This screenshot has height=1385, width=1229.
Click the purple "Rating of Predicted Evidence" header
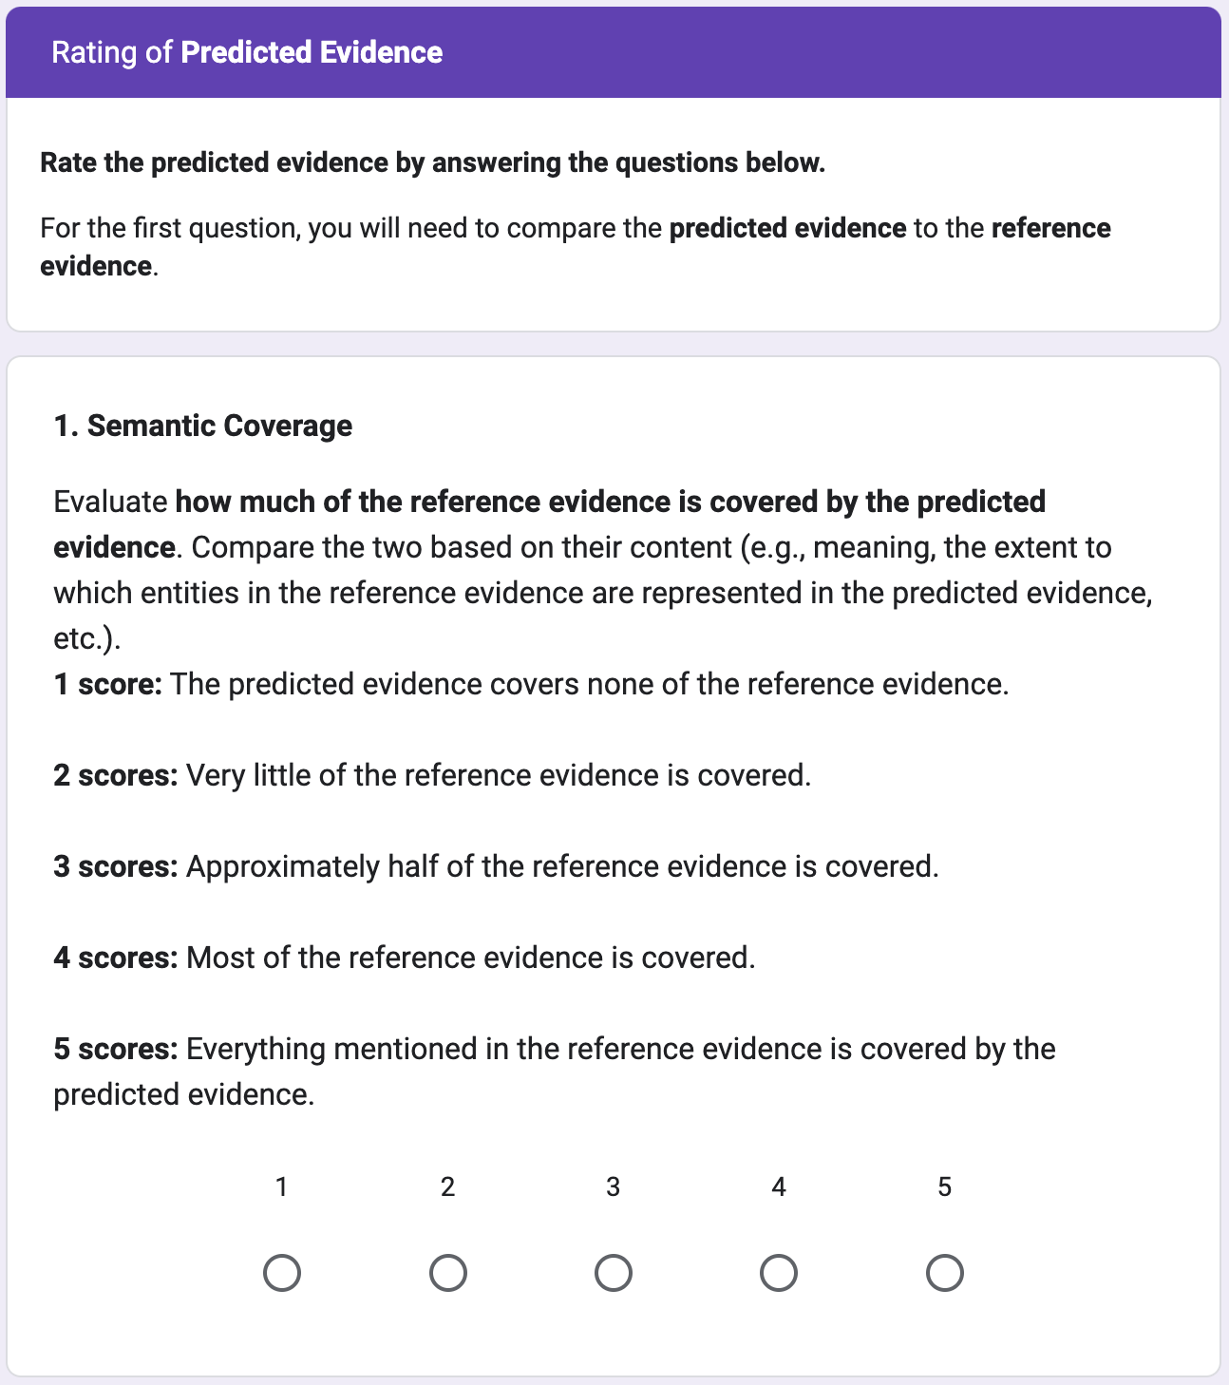coord(247,52)
